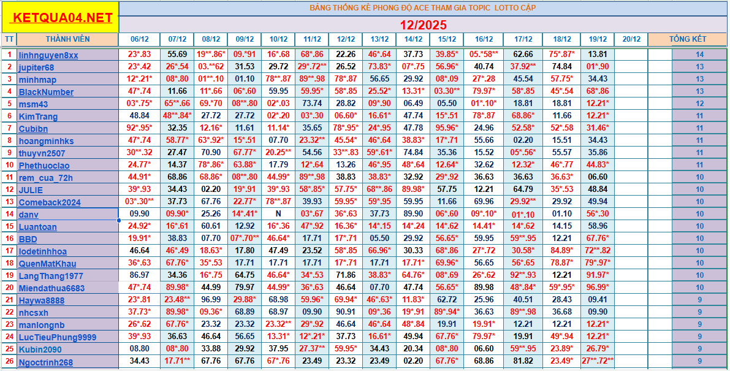The height and width of the screenshot is (371, 730).
Task: Select the 06/12 date header
Action: 139,40
